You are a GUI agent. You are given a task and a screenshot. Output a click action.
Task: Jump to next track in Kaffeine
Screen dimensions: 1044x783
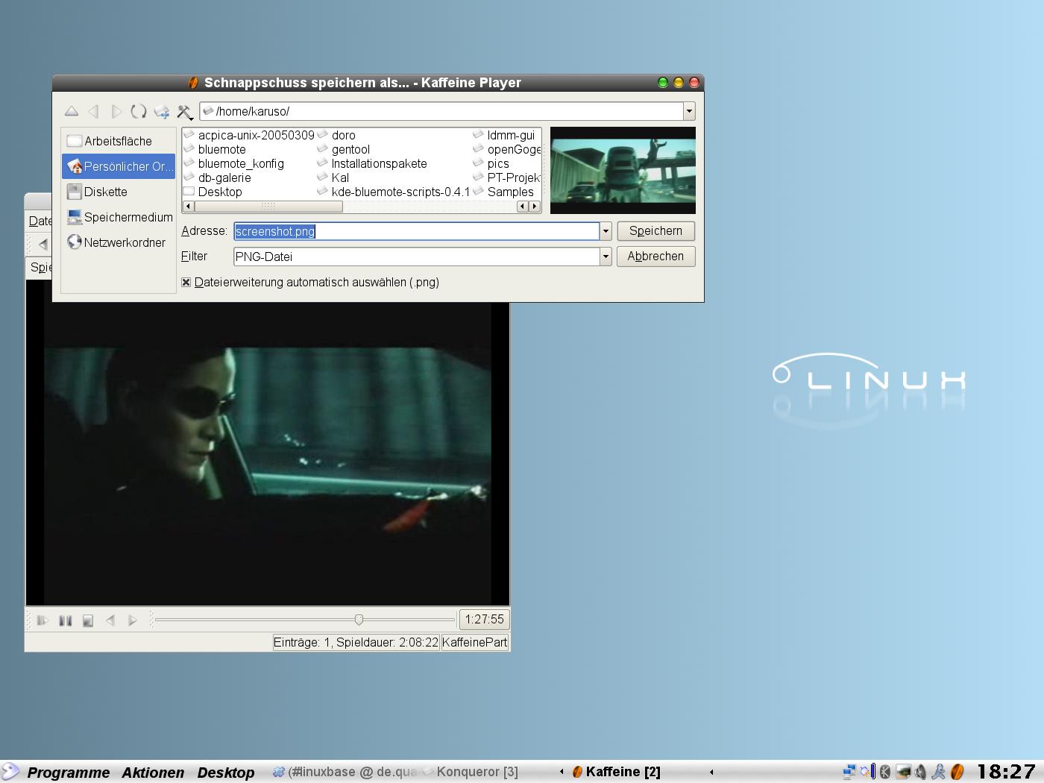pos(133,620)
